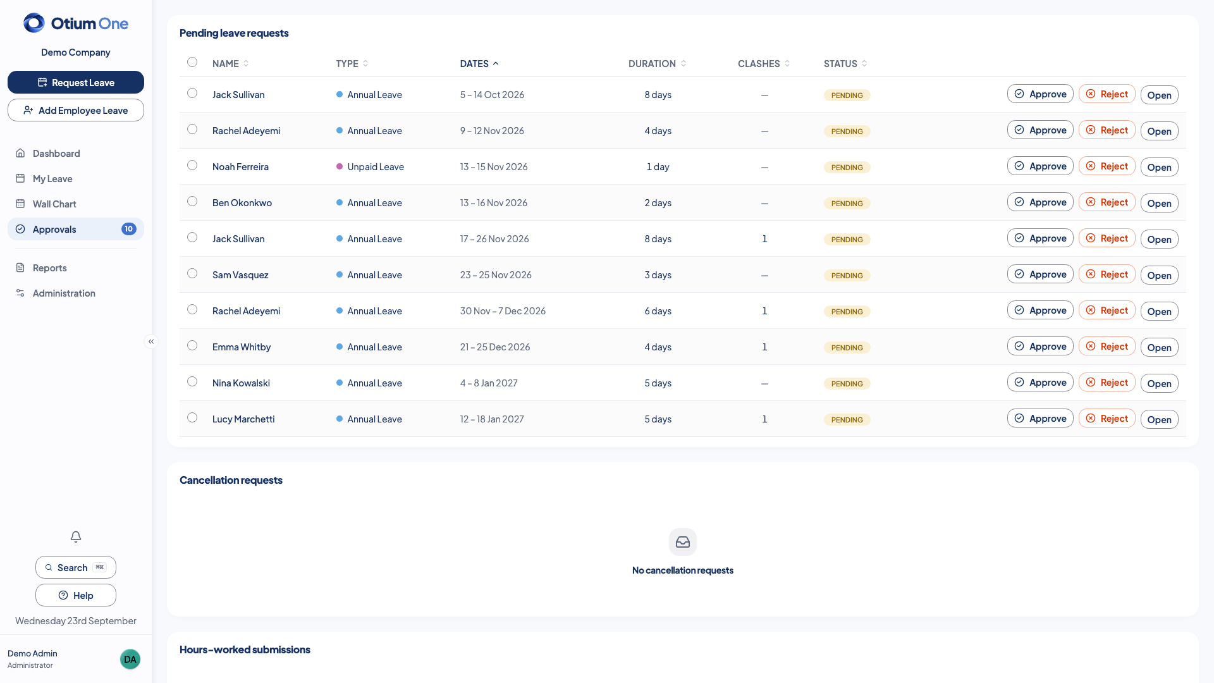Sort the table by Type column

point(352,63)
